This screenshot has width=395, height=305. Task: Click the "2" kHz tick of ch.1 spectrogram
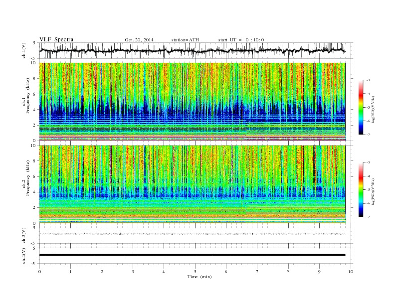coord(34,125)
